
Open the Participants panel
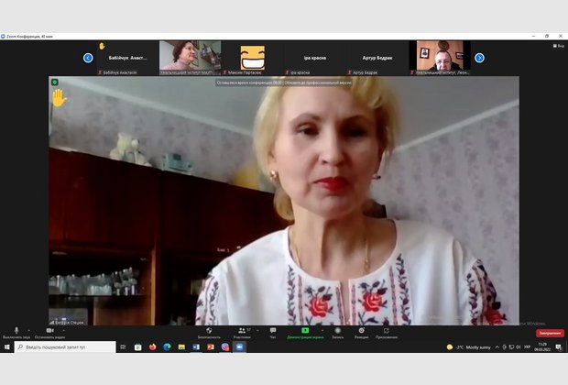(242, 333)
